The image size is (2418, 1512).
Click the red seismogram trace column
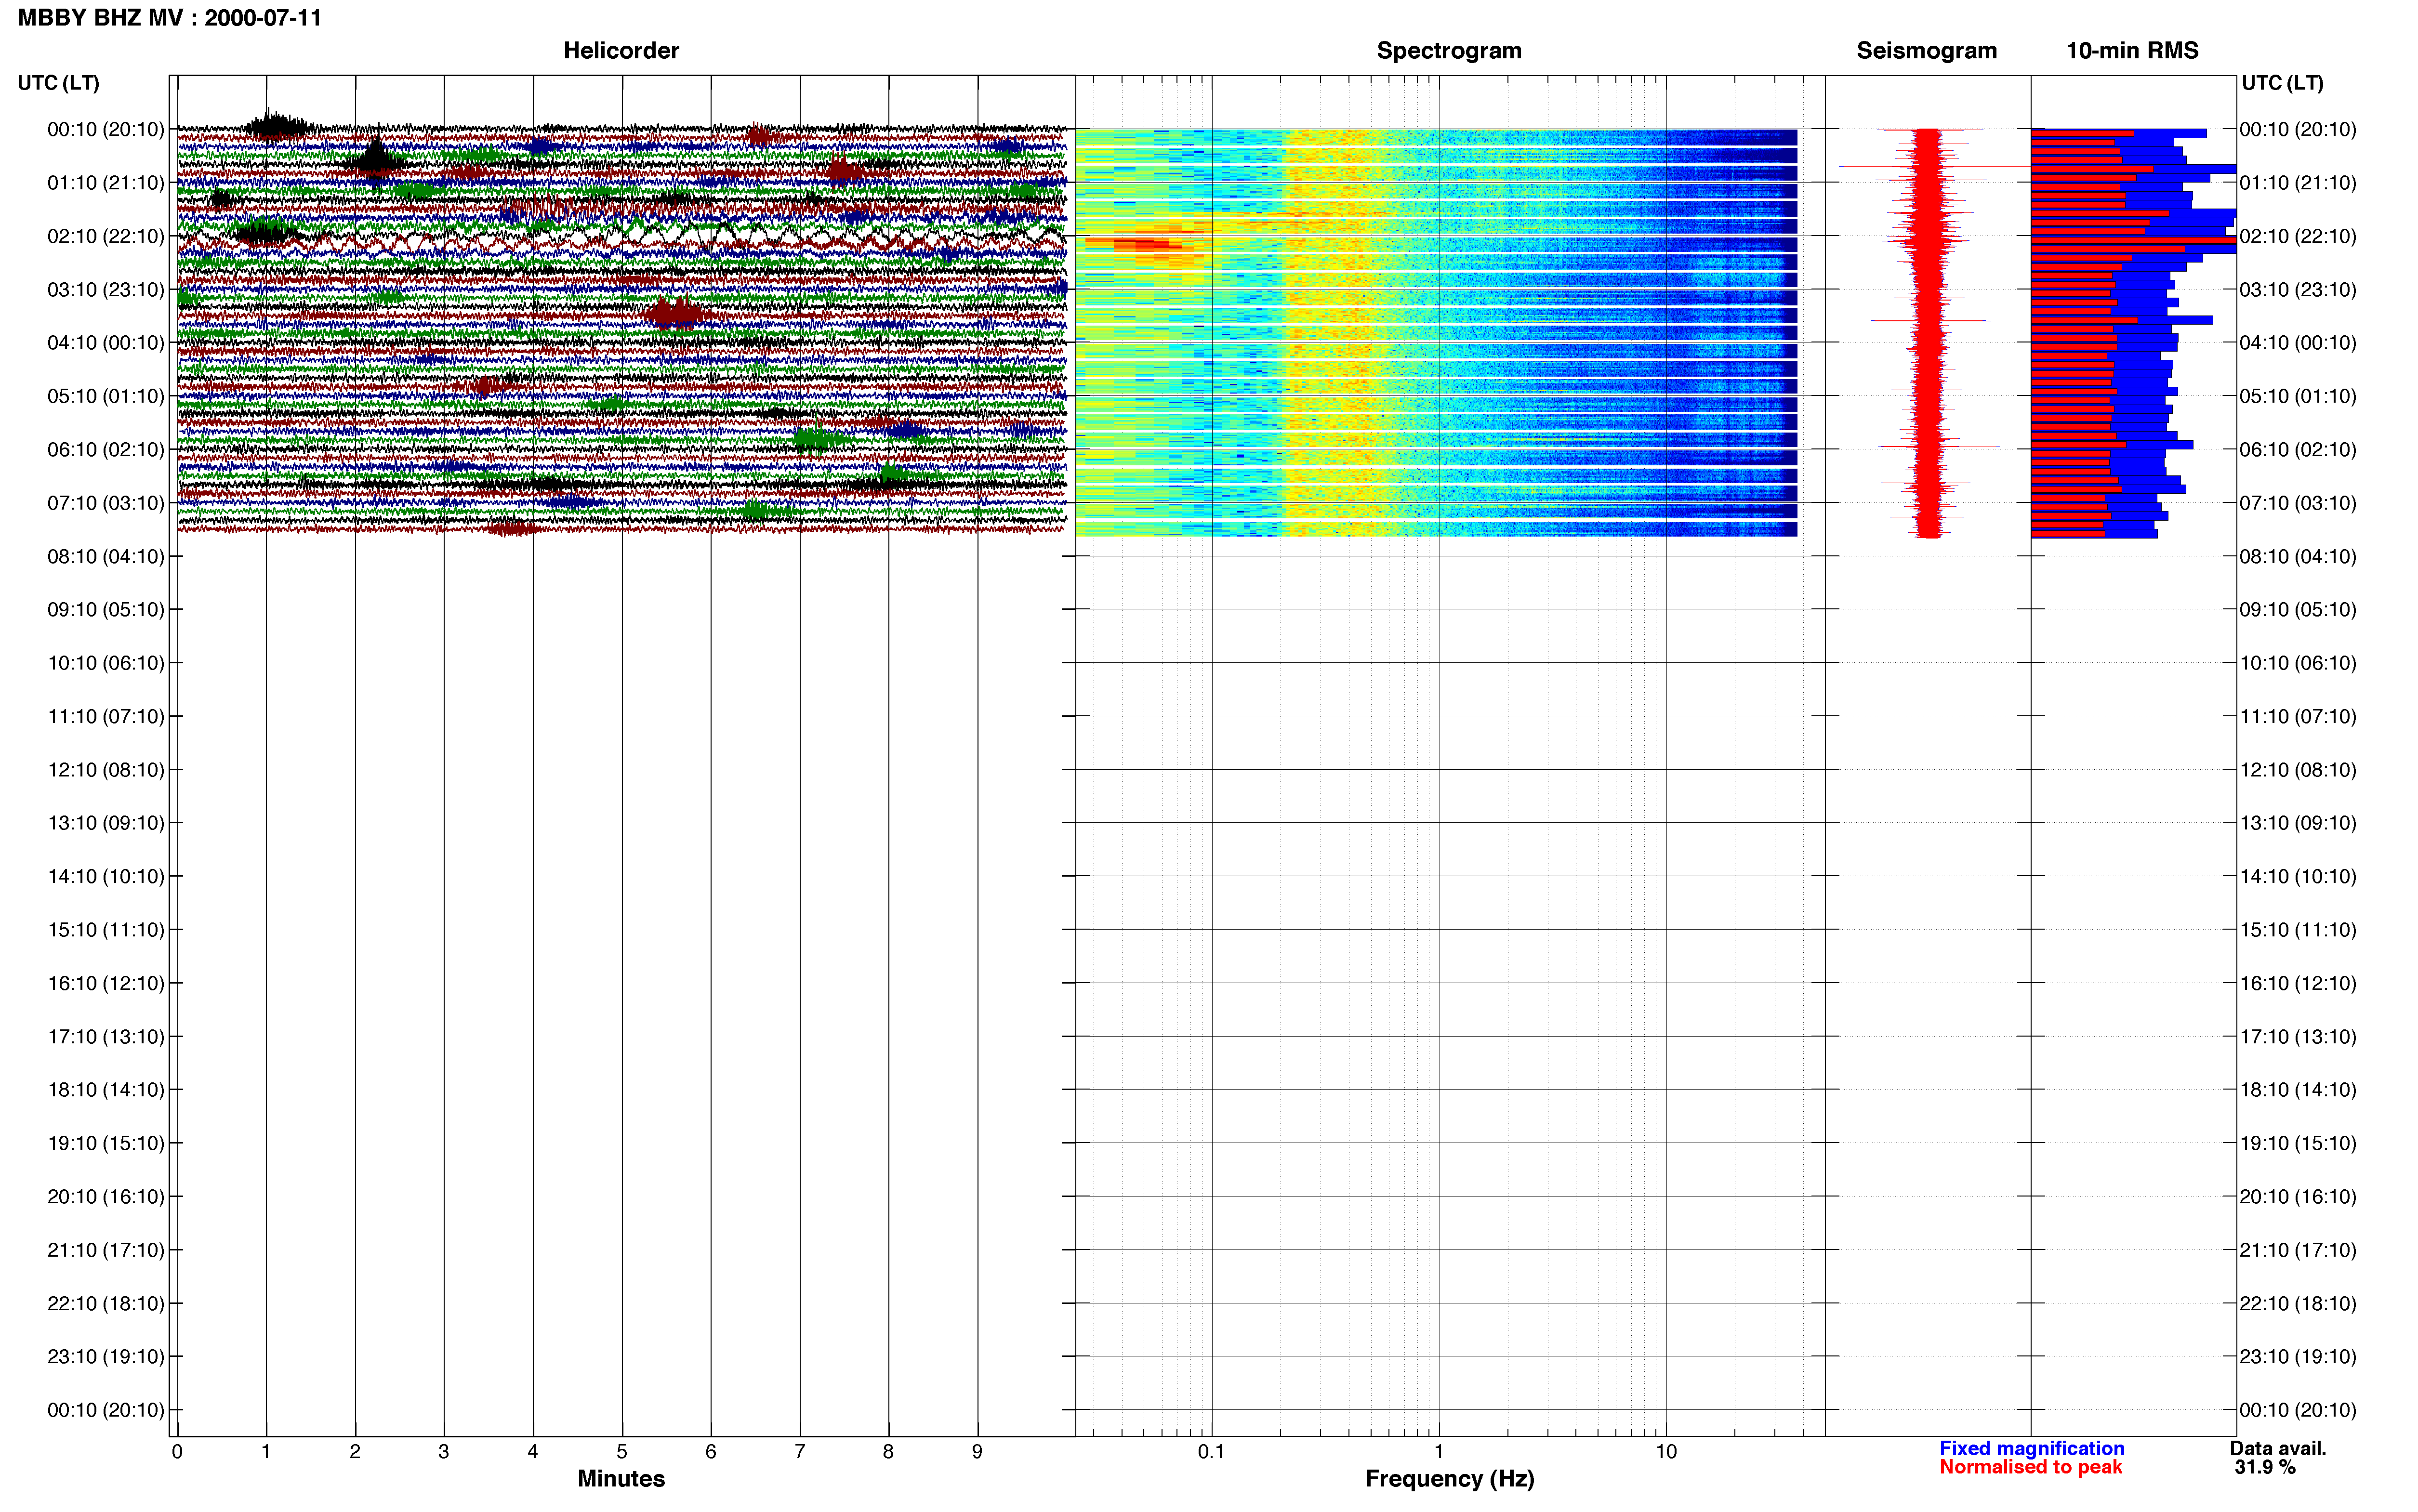1929,333
